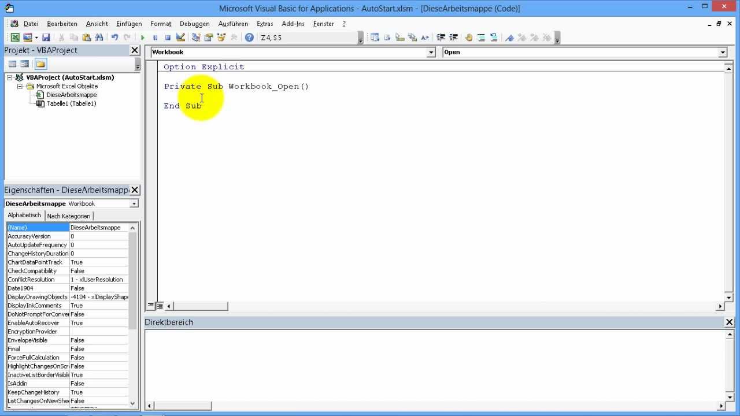Image resolution: width=740 pixels, height=416 pixels.
Task: Select Tabelle1 (Tabelle1) in the project tree
Action: 71,103
